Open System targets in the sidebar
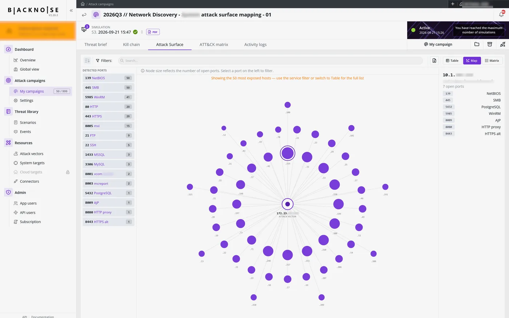 pos(32,163)
